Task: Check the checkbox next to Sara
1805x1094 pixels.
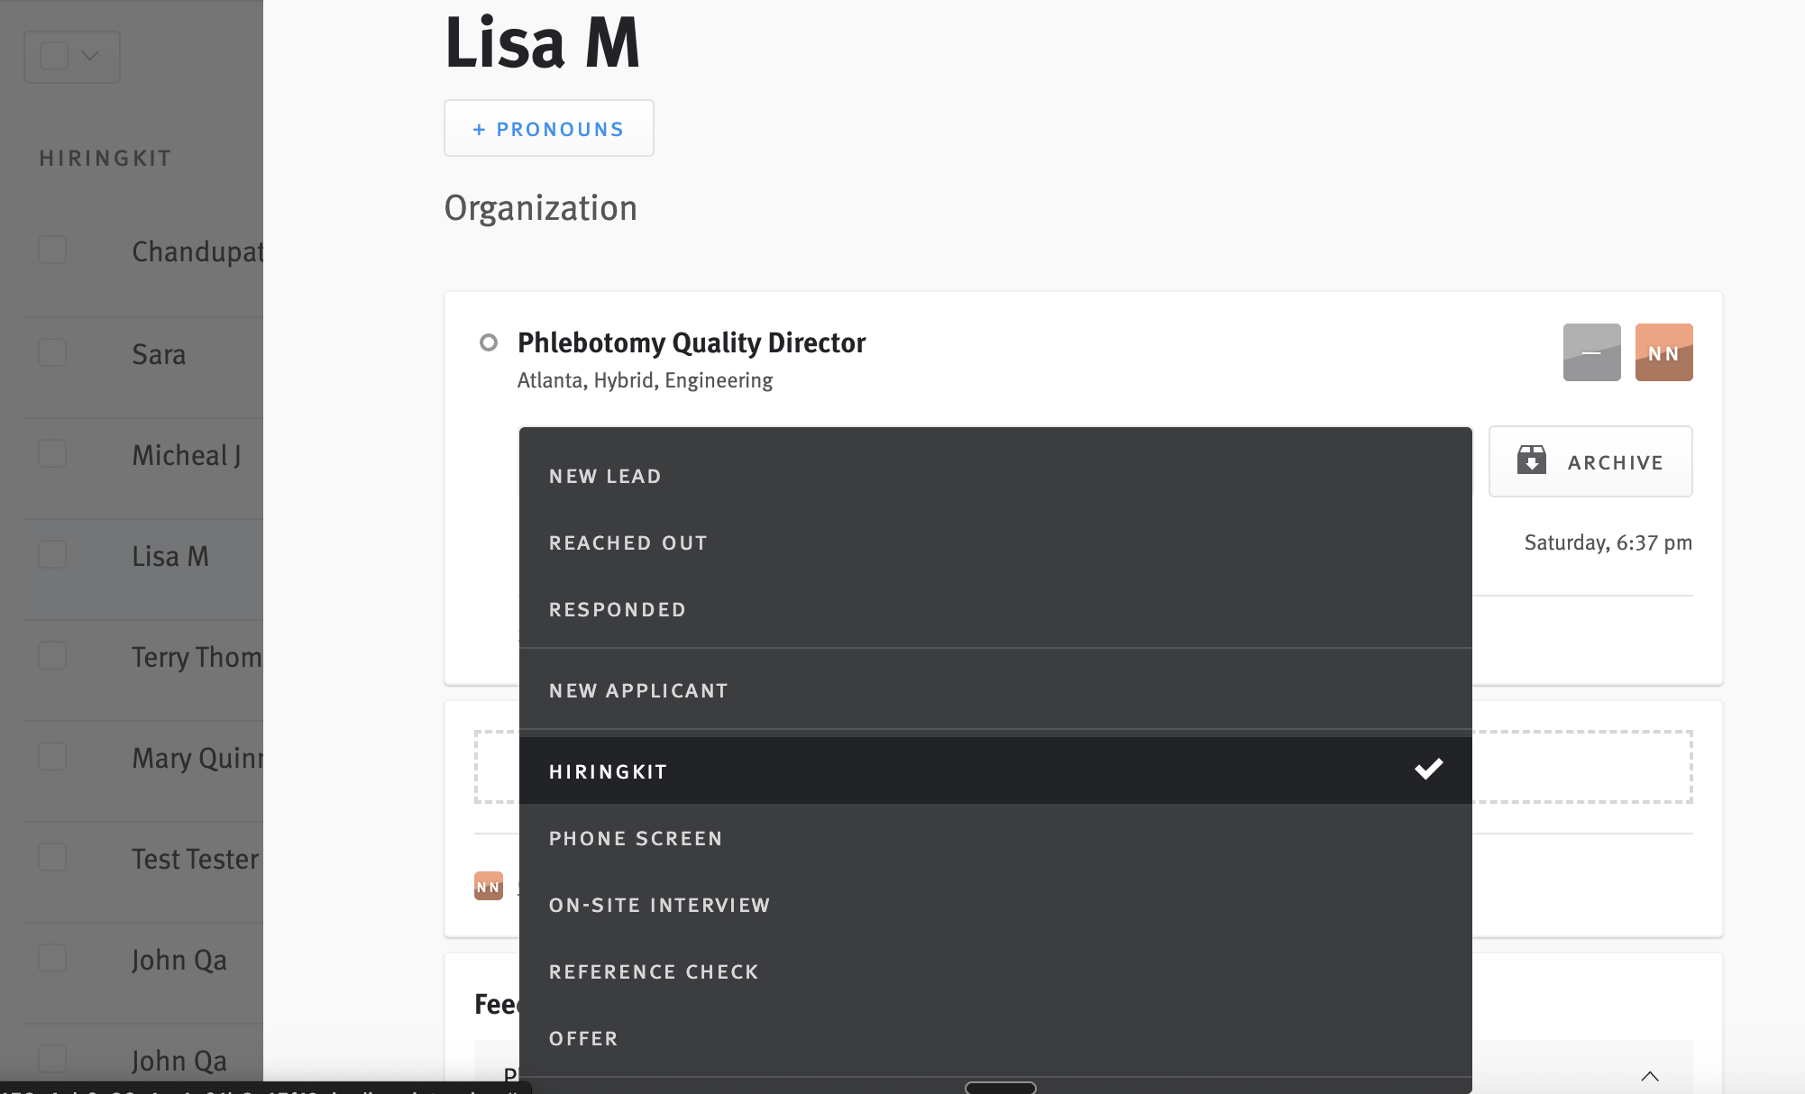Action: click(x=52, y=352)
